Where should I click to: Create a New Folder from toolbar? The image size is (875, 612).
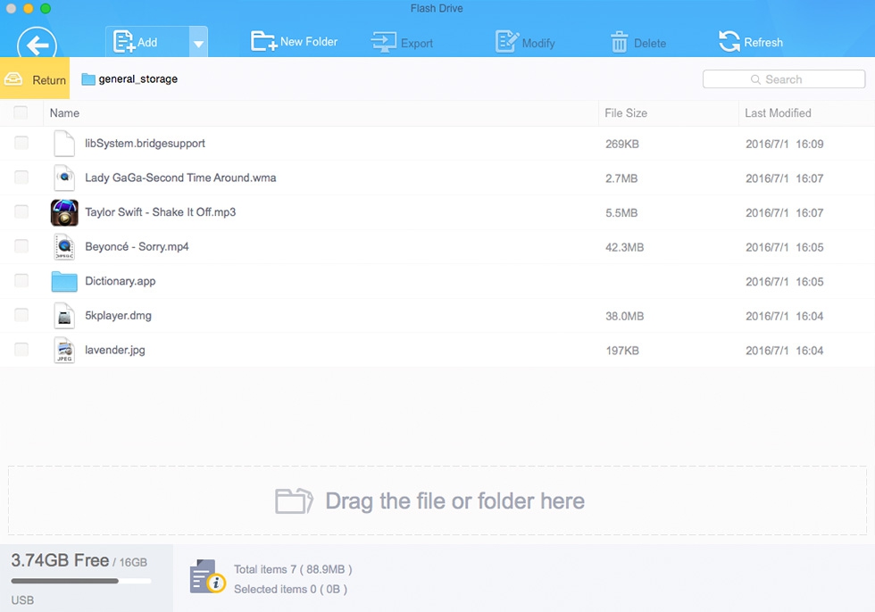pyautogui.click(x=294, y=41)
